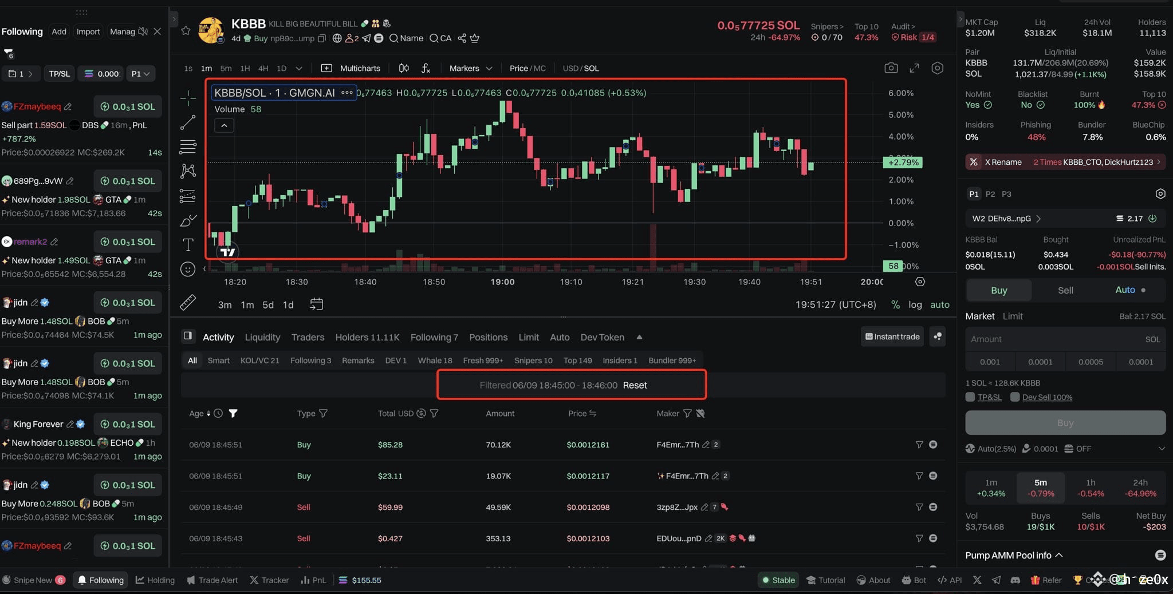The height and width of the screenshot is (594, 1173).
Task: Check the TP&SL checkbox
Action: 970,397
